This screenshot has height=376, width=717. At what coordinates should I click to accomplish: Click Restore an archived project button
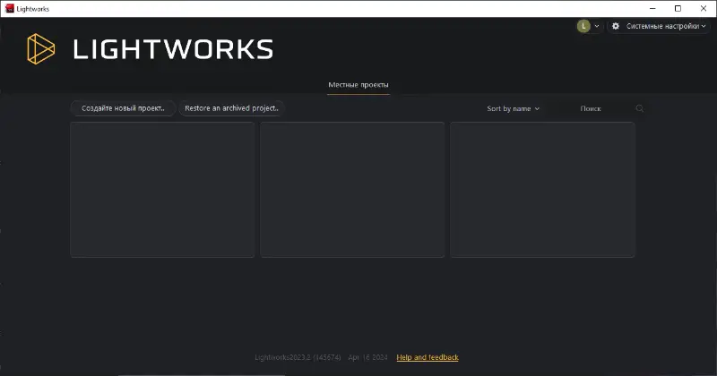click(231, 108)
